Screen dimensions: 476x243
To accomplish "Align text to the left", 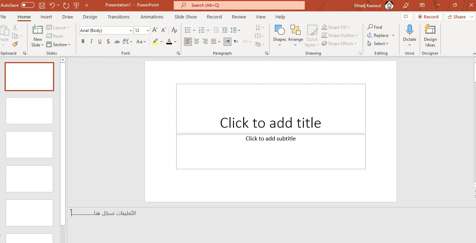I will [188, 42].
